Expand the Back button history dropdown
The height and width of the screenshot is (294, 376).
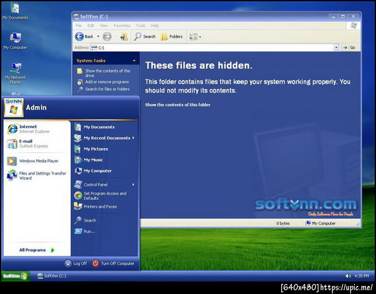click(x=98, y=37)
